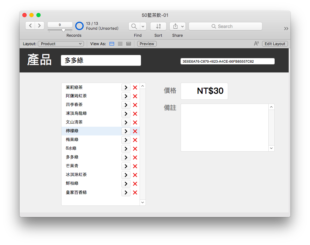Image resolution: width=310 pixels, height=245 pixels.
Task: Click the toolbar Search field
Action: [x=225, y=26]
